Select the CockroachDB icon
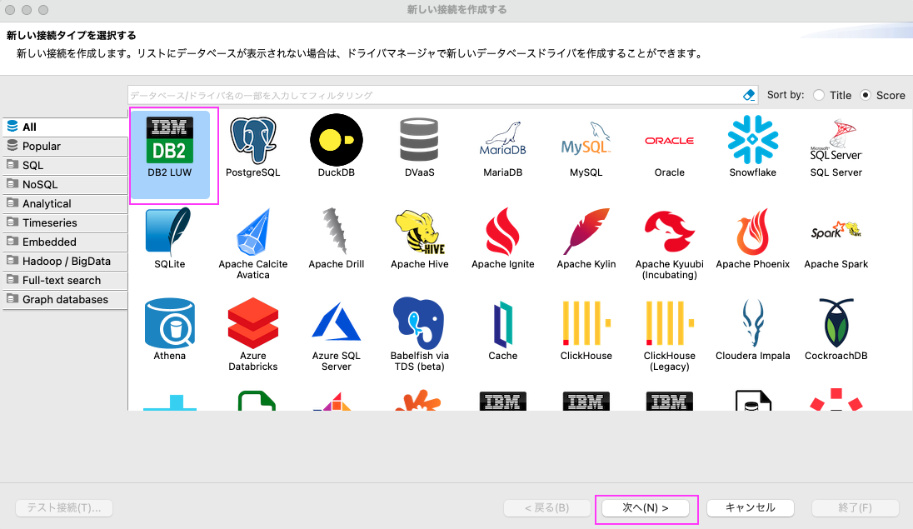 tap(836, 323)
